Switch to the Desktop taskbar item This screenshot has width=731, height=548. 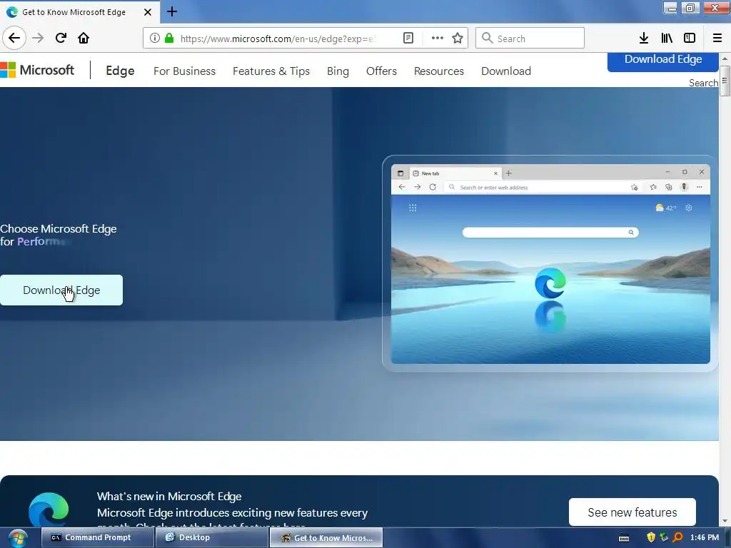pyautogui.click(x=211, y=537)
